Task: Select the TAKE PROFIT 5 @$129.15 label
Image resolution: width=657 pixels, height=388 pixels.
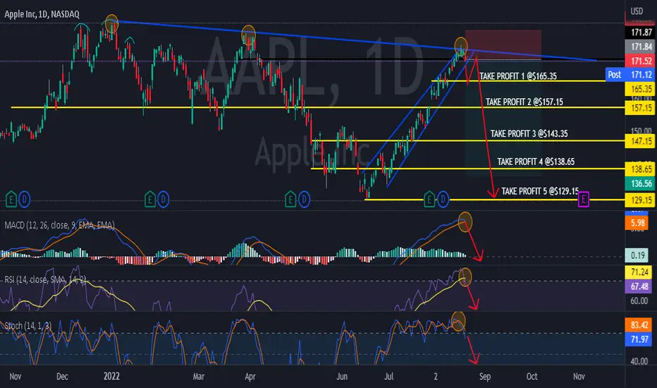Action: point(540,191)
